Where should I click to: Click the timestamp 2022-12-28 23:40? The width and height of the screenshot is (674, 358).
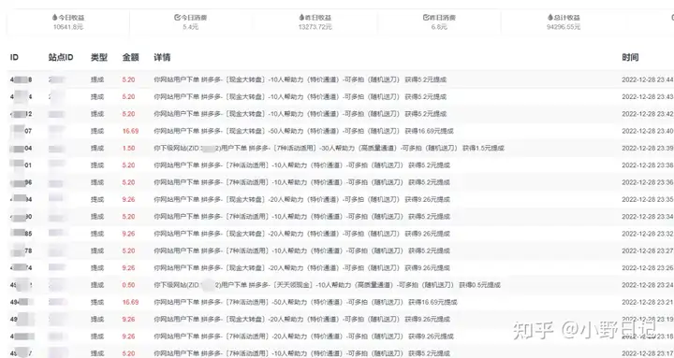[x=648, y=132]
